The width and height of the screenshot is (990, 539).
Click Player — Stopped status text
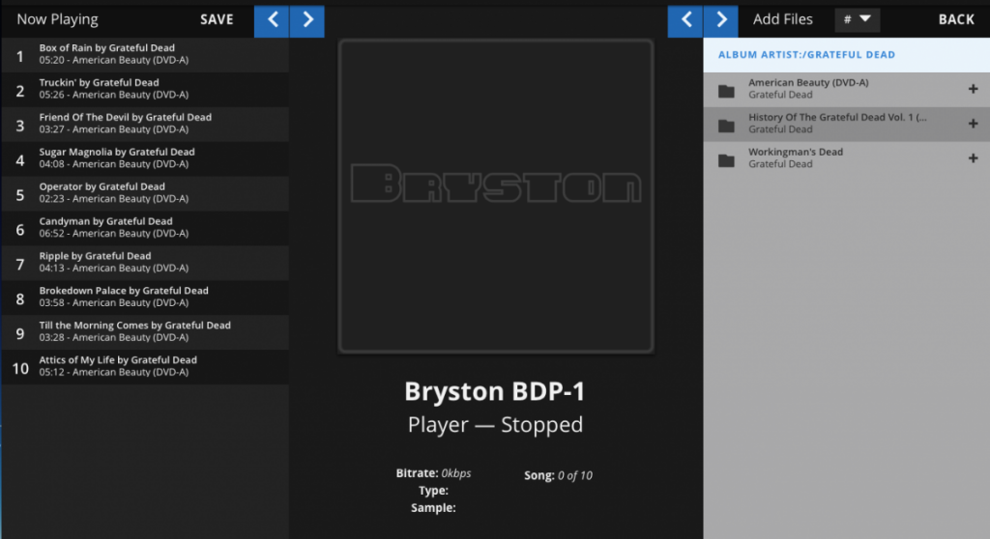495,425
